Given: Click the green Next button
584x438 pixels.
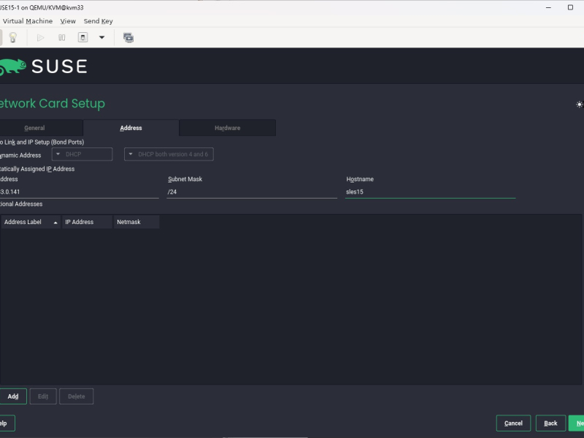Looking at the screenshot, I should [576, 423].
